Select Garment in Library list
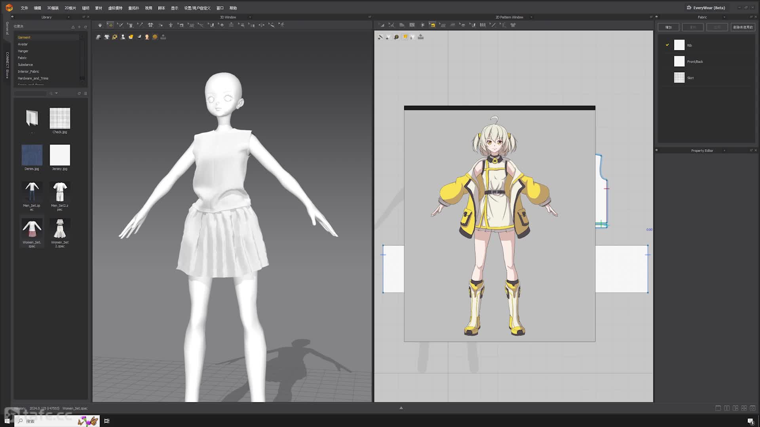The image size is (760, 427). click(47, 38)
